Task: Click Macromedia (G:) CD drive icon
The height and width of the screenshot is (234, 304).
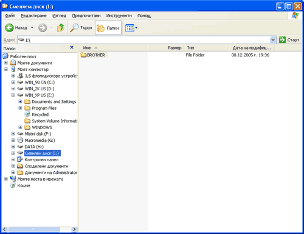Action: coord(20,140)
